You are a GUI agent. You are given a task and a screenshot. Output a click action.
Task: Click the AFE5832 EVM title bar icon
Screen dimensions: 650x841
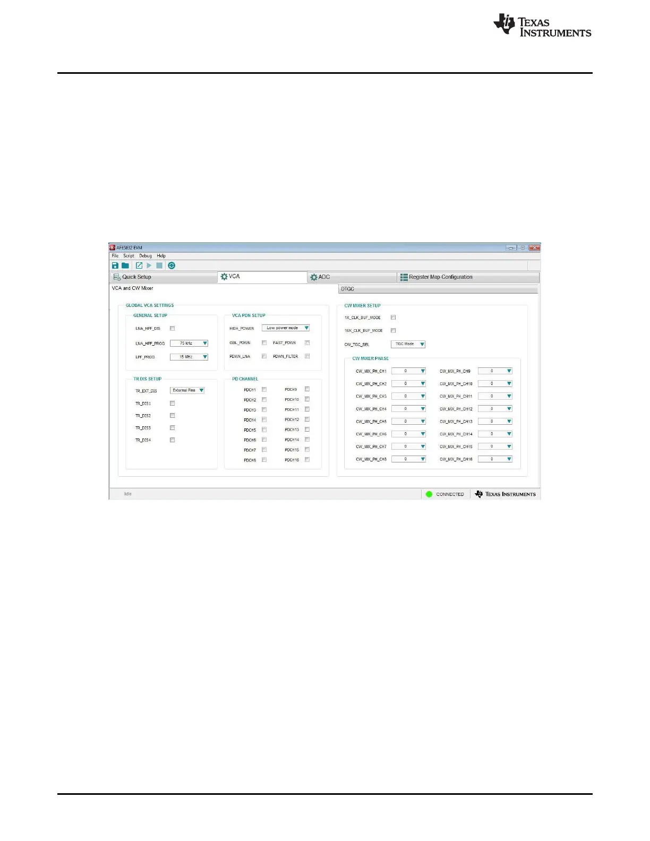[x=113, y=248]
